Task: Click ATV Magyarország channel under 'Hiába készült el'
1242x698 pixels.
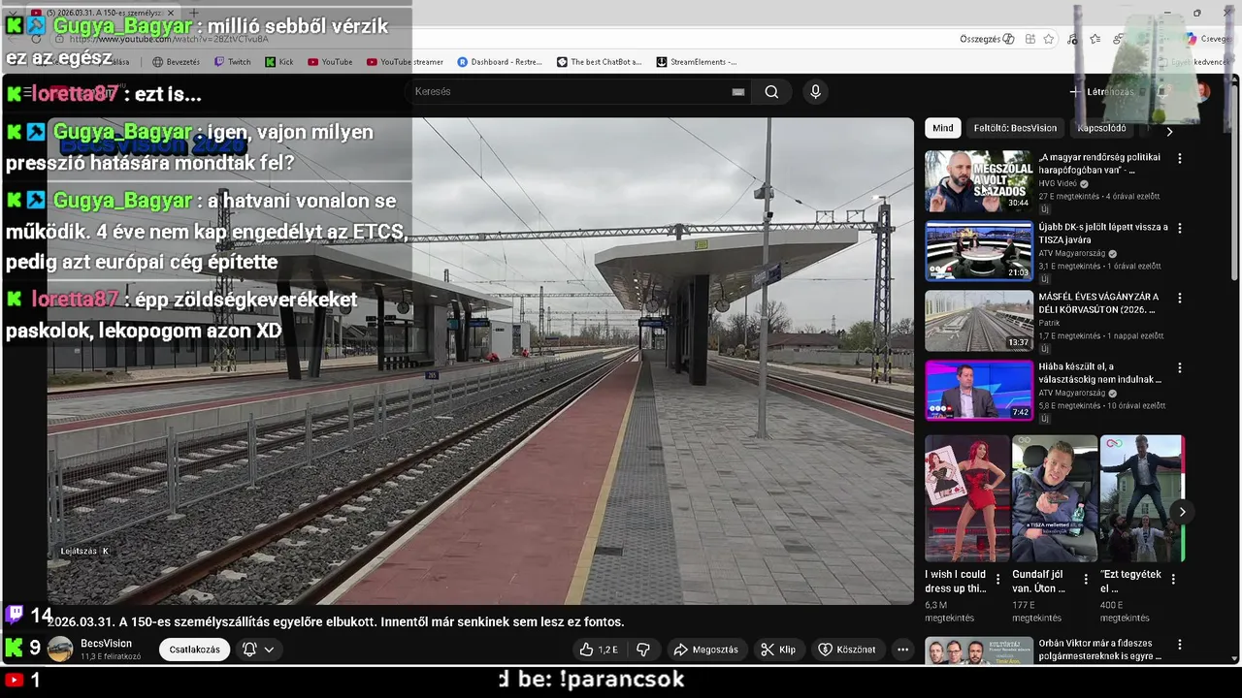Action: coord(1072,393)
